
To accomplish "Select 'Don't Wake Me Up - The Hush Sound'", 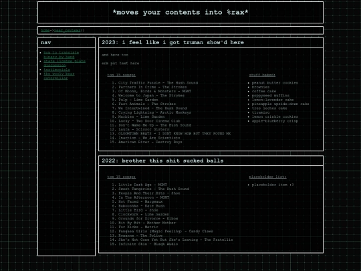I will coord(154,125).
